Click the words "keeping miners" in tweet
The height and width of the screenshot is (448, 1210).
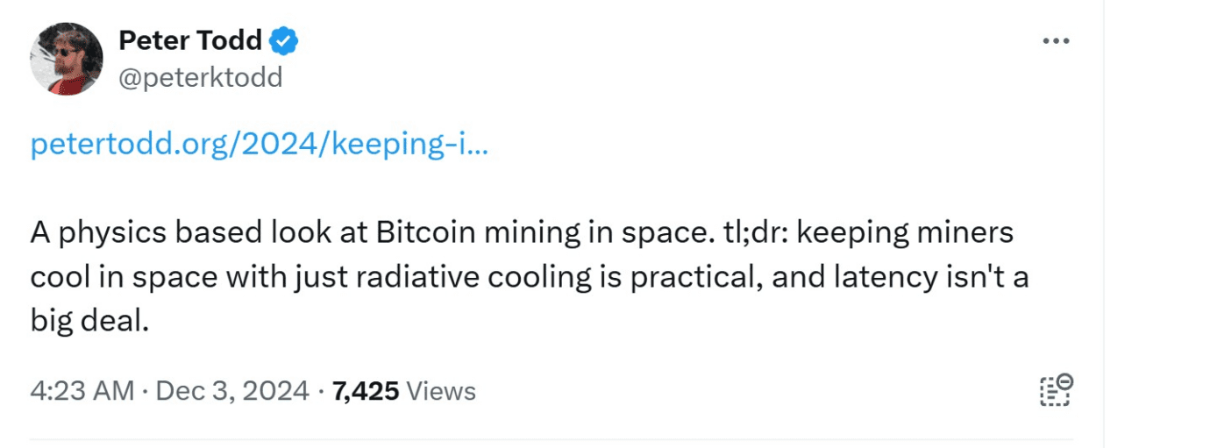click(905, 233)
